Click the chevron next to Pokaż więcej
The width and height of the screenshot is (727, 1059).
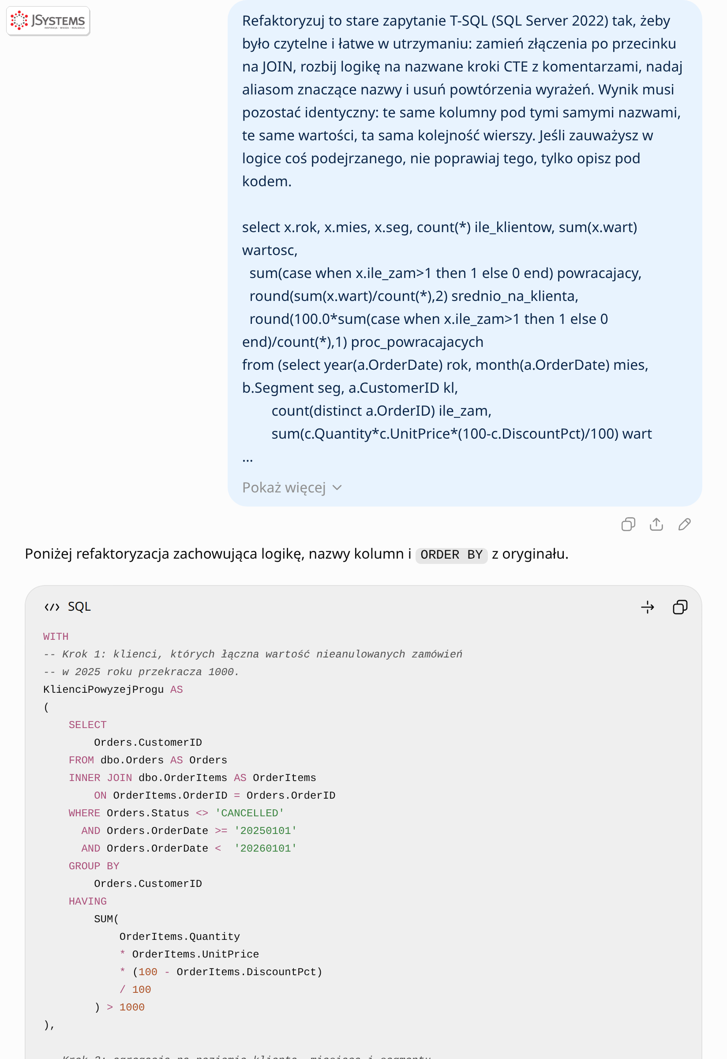pos(337,488)
